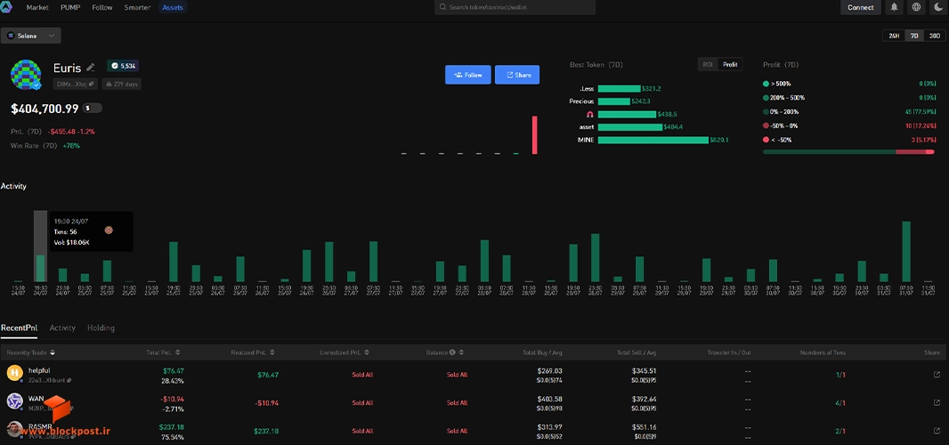This screenshot has height=445, width=949.
Task: Click the Connect button
Action: point(861,7)
